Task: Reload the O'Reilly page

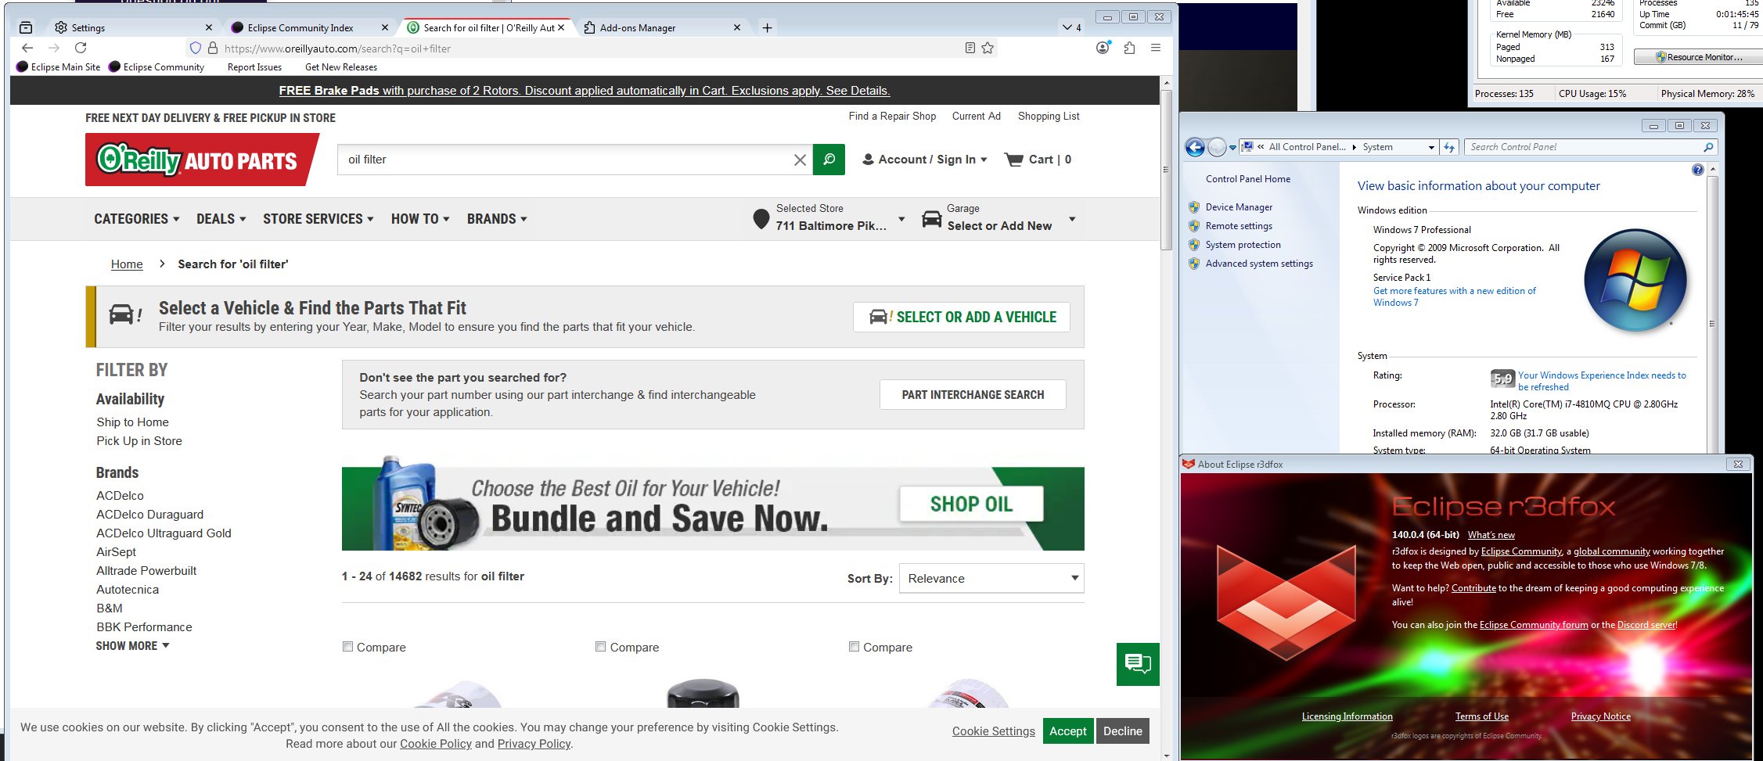Action: coord(81,48)
